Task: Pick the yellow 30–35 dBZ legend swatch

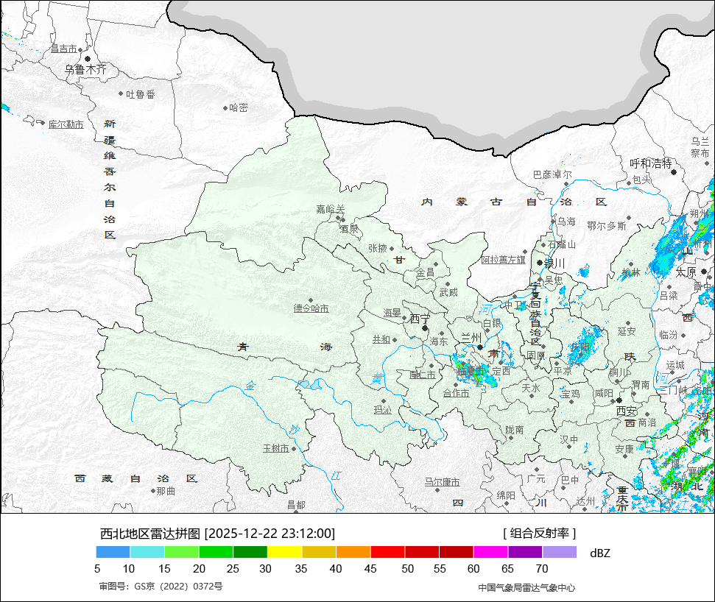Action: [x=284, y=552]
